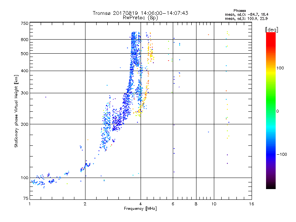Click the y-axis tick label '100'
Image resolution: width=296 pixels, height=222 pixels.
coord(24,178)
